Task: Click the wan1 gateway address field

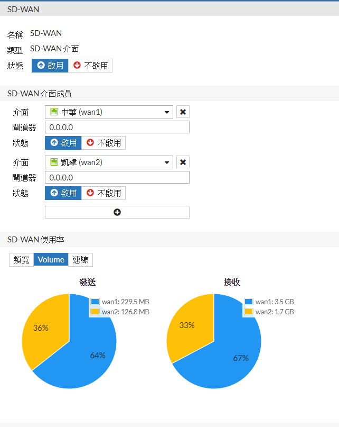Action: point(117,127)
